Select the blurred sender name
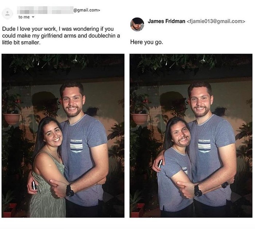The height and width of the screenshot is (229, 255). 45,10
